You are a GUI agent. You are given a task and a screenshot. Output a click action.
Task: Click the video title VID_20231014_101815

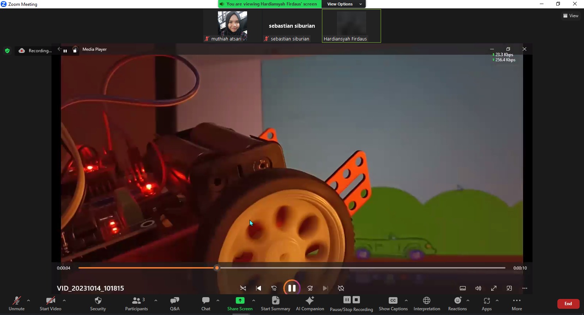click(91, 288)
